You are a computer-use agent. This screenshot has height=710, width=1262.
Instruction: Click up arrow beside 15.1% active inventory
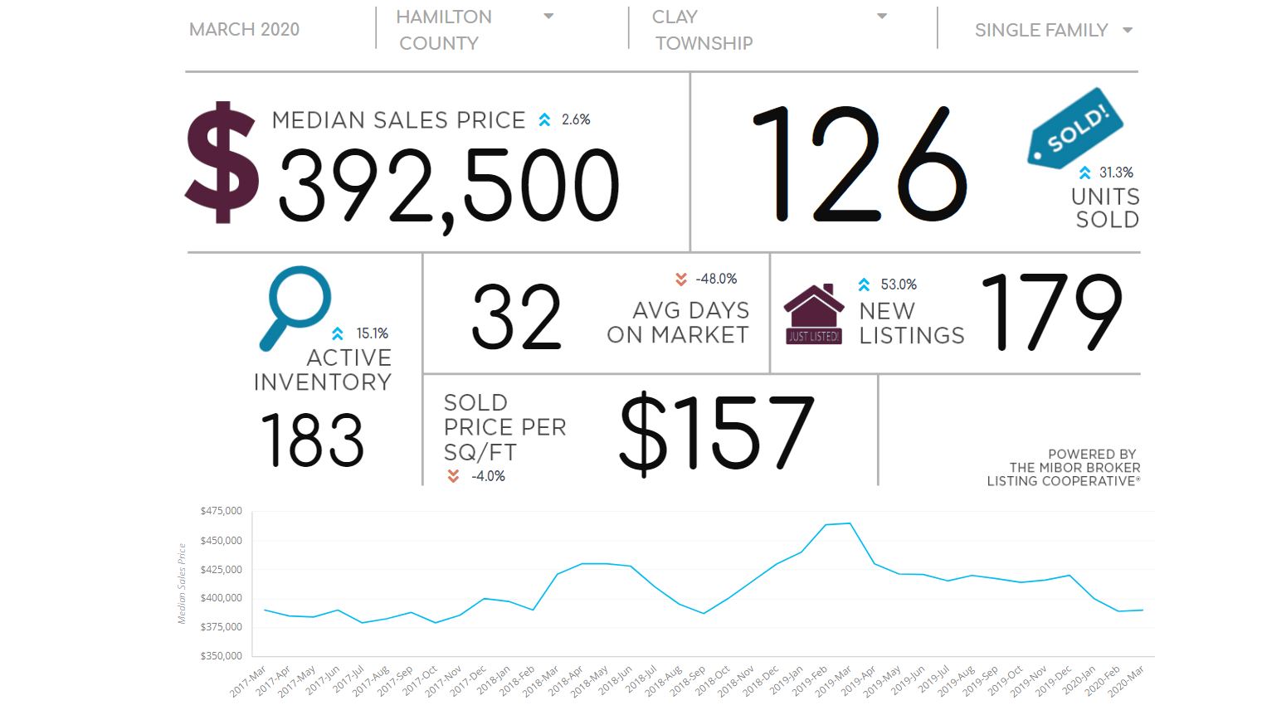tap(338, 333)
